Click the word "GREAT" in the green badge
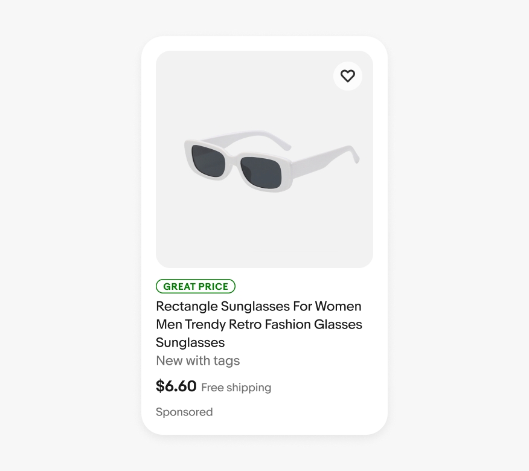 click(x=179, y=286)
